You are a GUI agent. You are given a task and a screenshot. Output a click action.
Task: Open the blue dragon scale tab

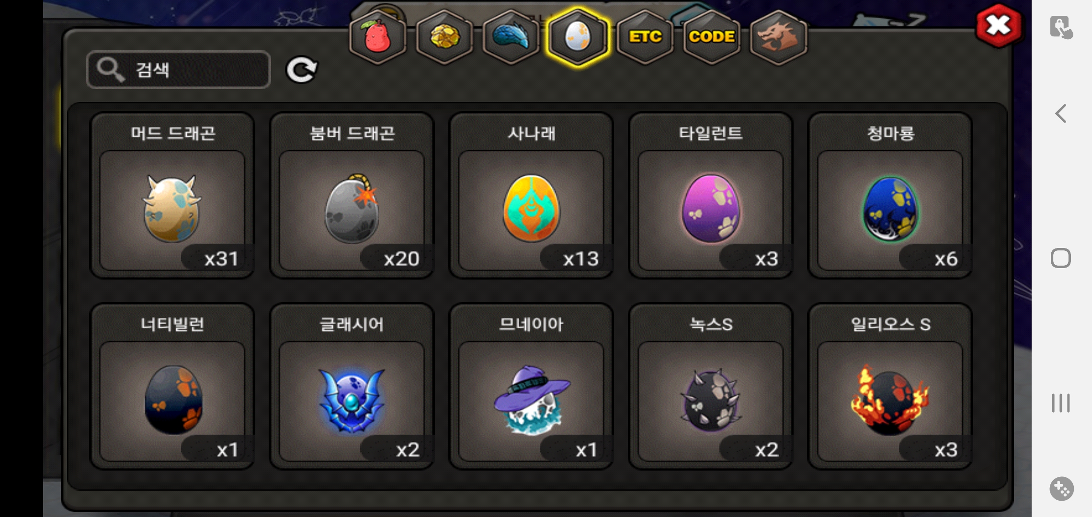[511, 37]
